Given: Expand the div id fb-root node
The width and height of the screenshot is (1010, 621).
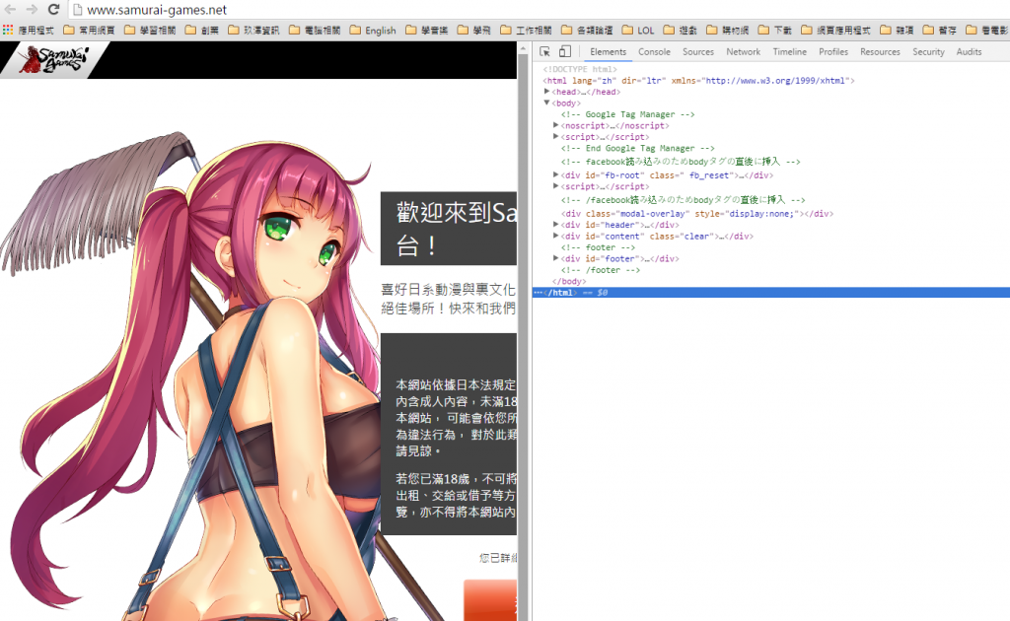Looking at the screenshot, I should click(x=556, y=175).
